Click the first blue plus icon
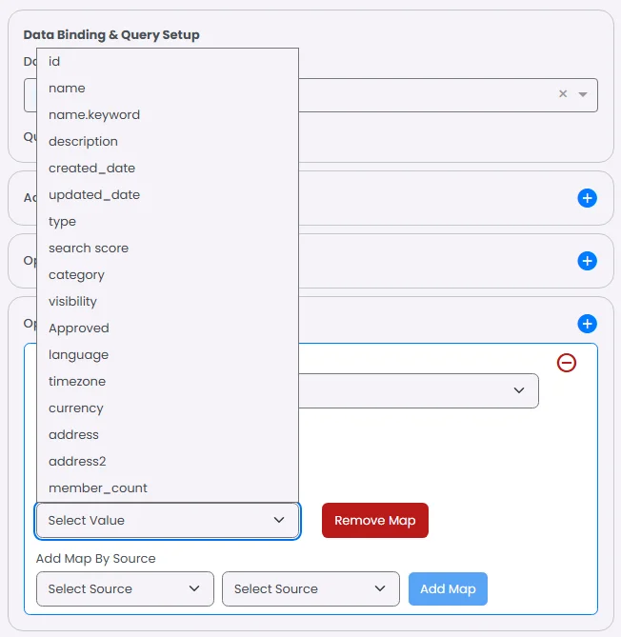Screen dimensions: 621x637 588,198
